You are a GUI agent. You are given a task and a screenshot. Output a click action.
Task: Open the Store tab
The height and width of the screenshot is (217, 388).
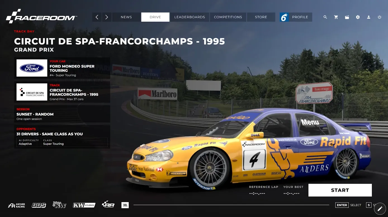click(261, 17)
